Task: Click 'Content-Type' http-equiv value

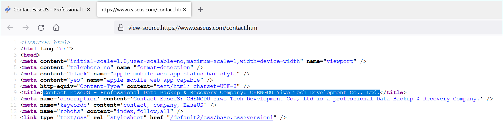Action: 100,86
